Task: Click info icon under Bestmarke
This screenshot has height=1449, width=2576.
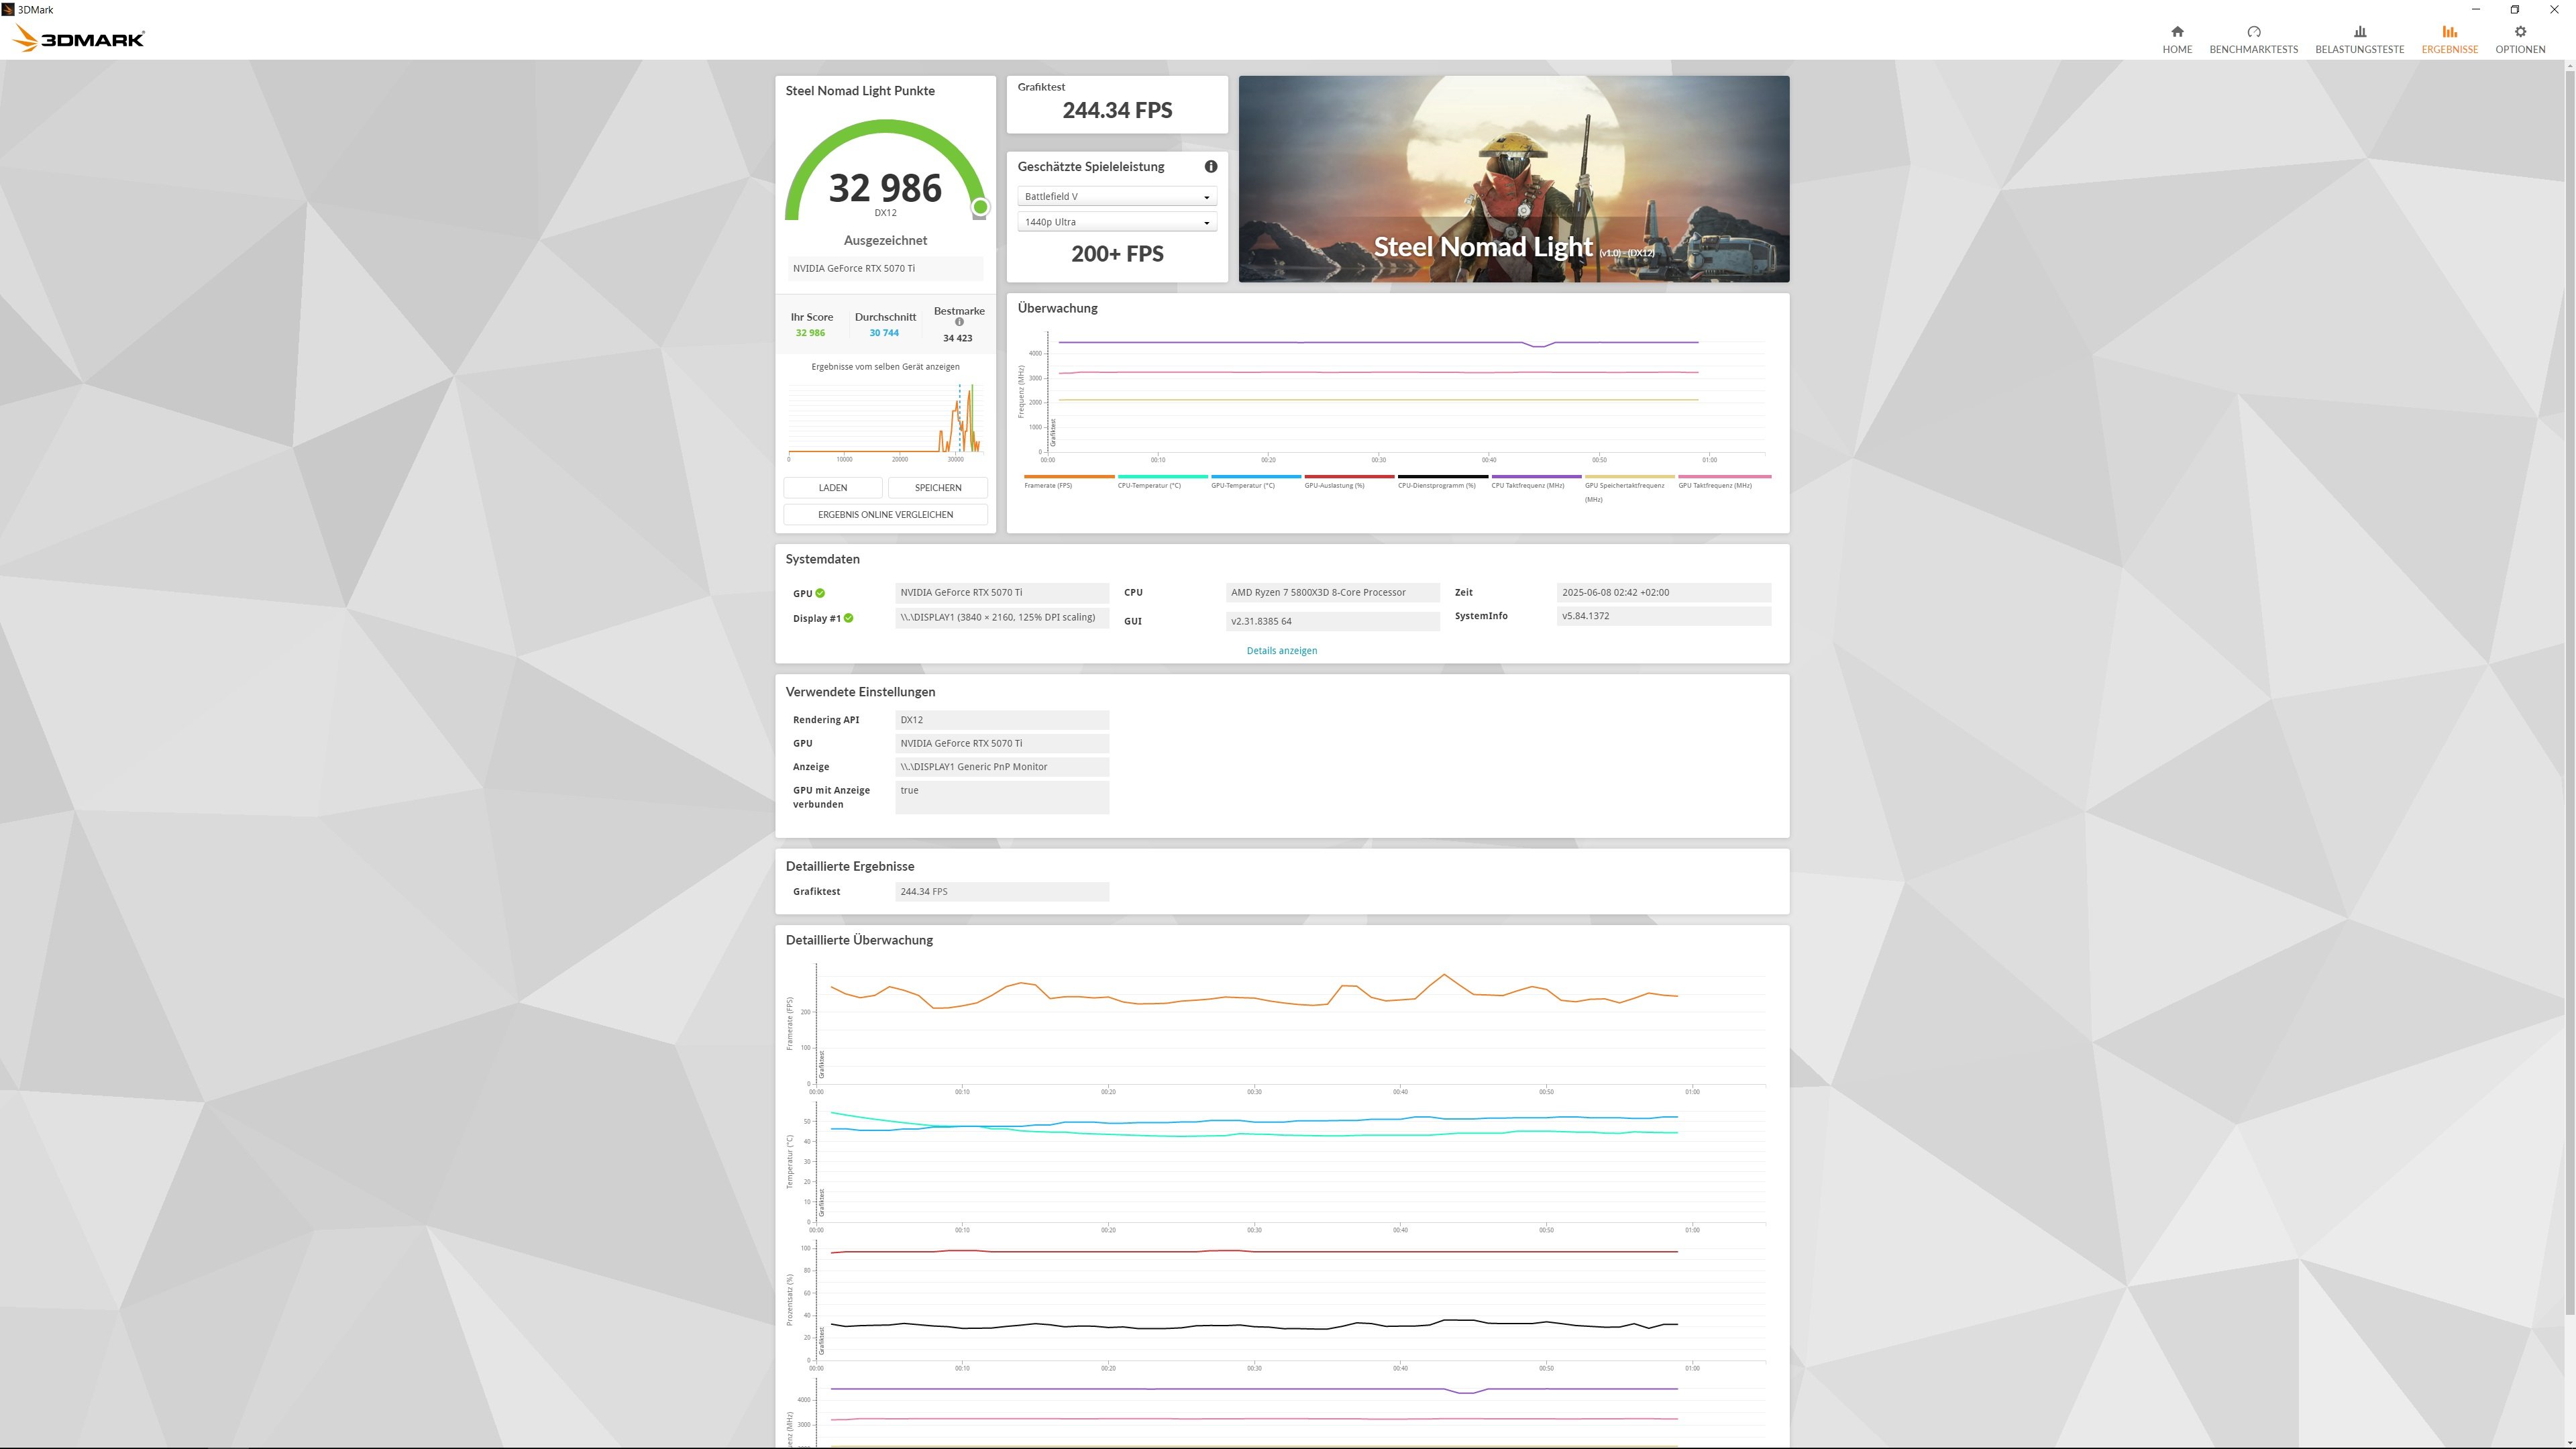Action: point(959,322)
